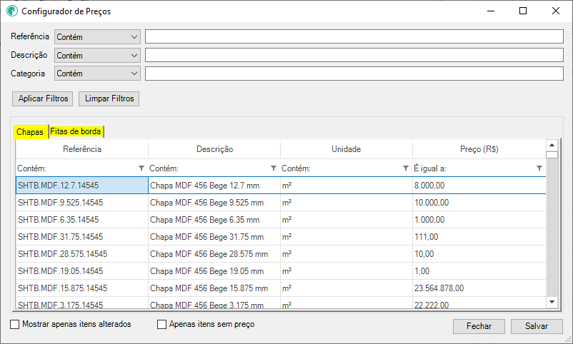Screen dimensions: 573x344
Task: Click the m² unit cell for 31.75 mm row
Action: 347,237
